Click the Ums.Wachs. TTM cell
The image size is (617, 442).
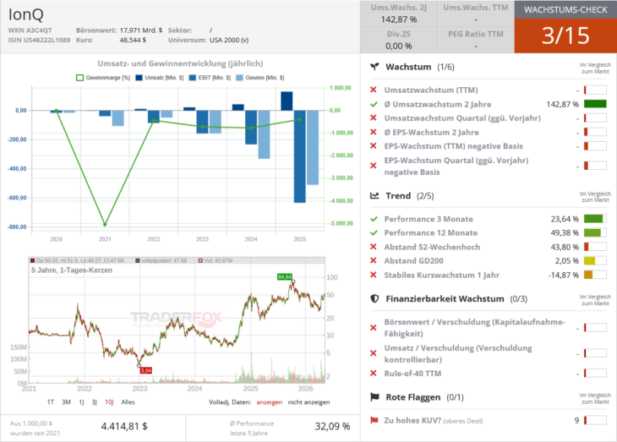[476, 14]
